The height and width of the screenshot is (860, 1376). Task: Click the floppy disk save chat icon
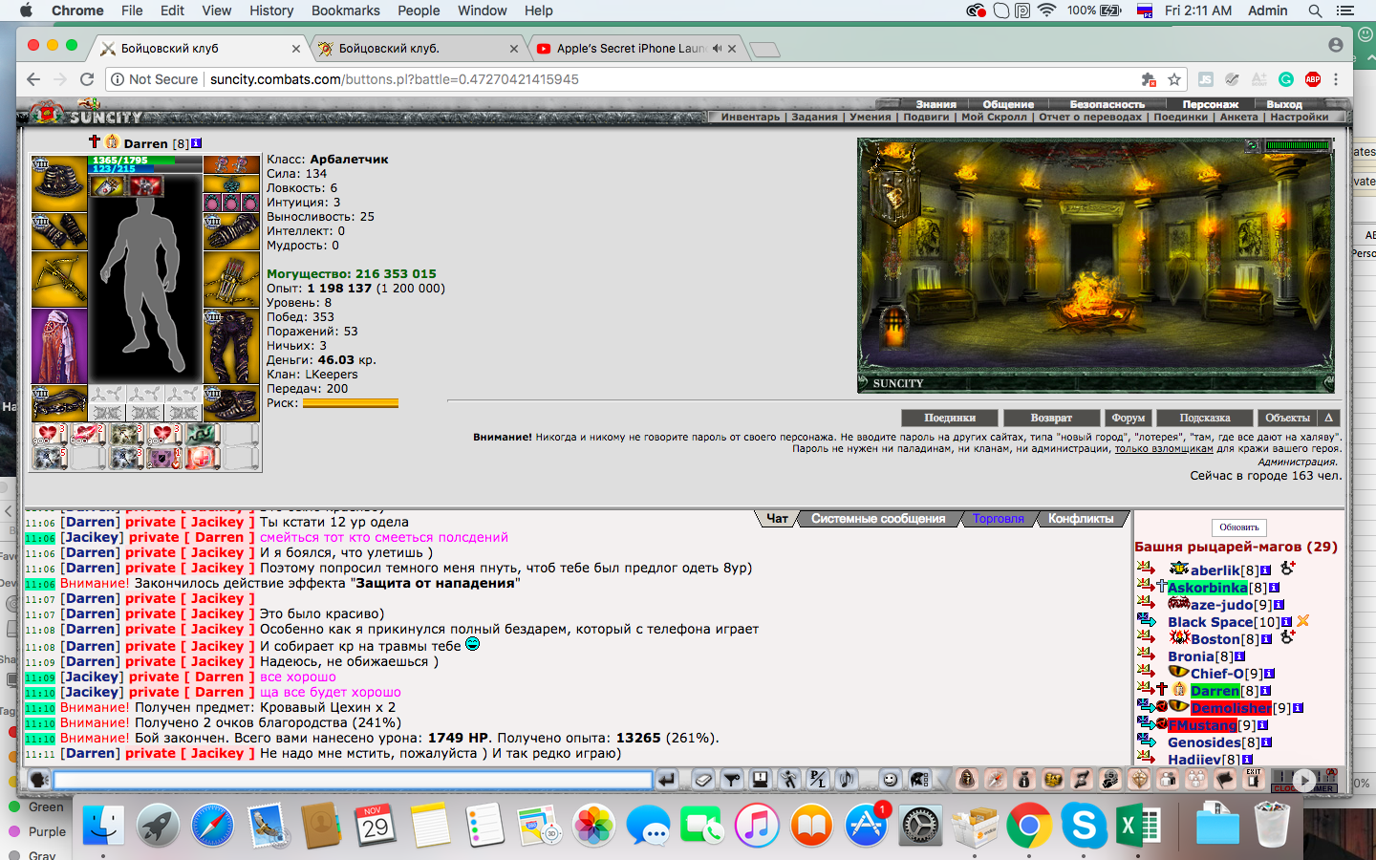click(x=761, y=780)
